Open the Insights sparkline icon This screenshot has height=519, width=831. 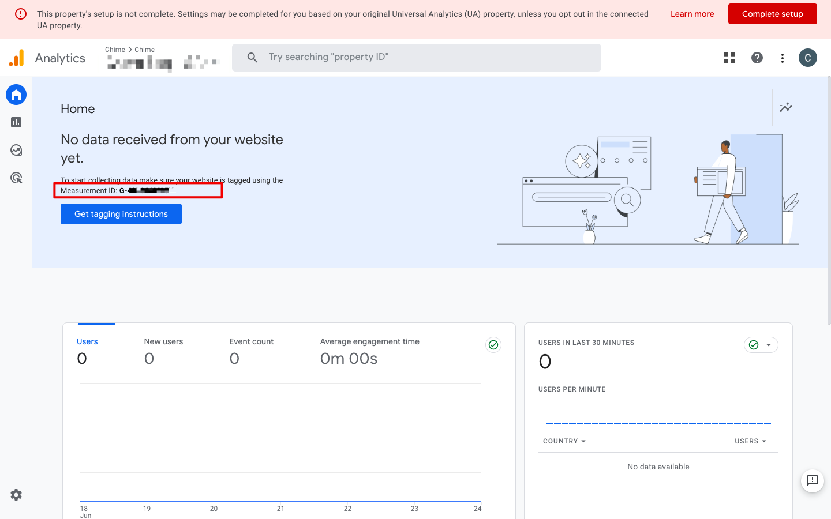[x=786, y=107]
